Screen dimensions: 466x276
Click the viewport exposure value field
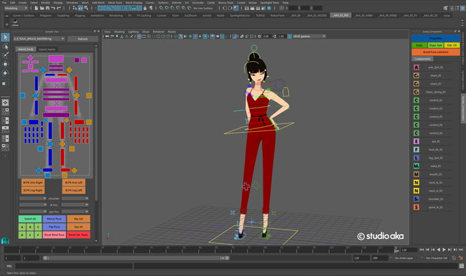click(x=266, y=37)
